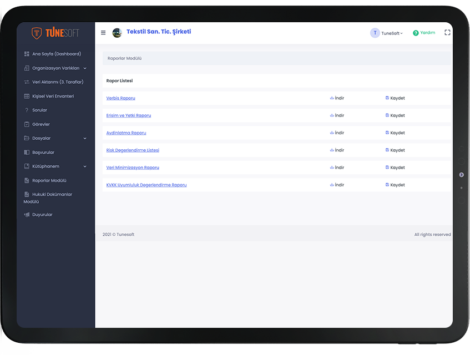Click the round T user avatar

[375, 33]
